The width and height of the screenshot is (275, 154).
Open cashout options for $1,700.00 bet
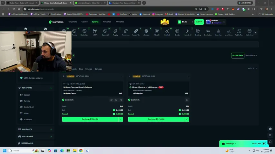(121, 119)
